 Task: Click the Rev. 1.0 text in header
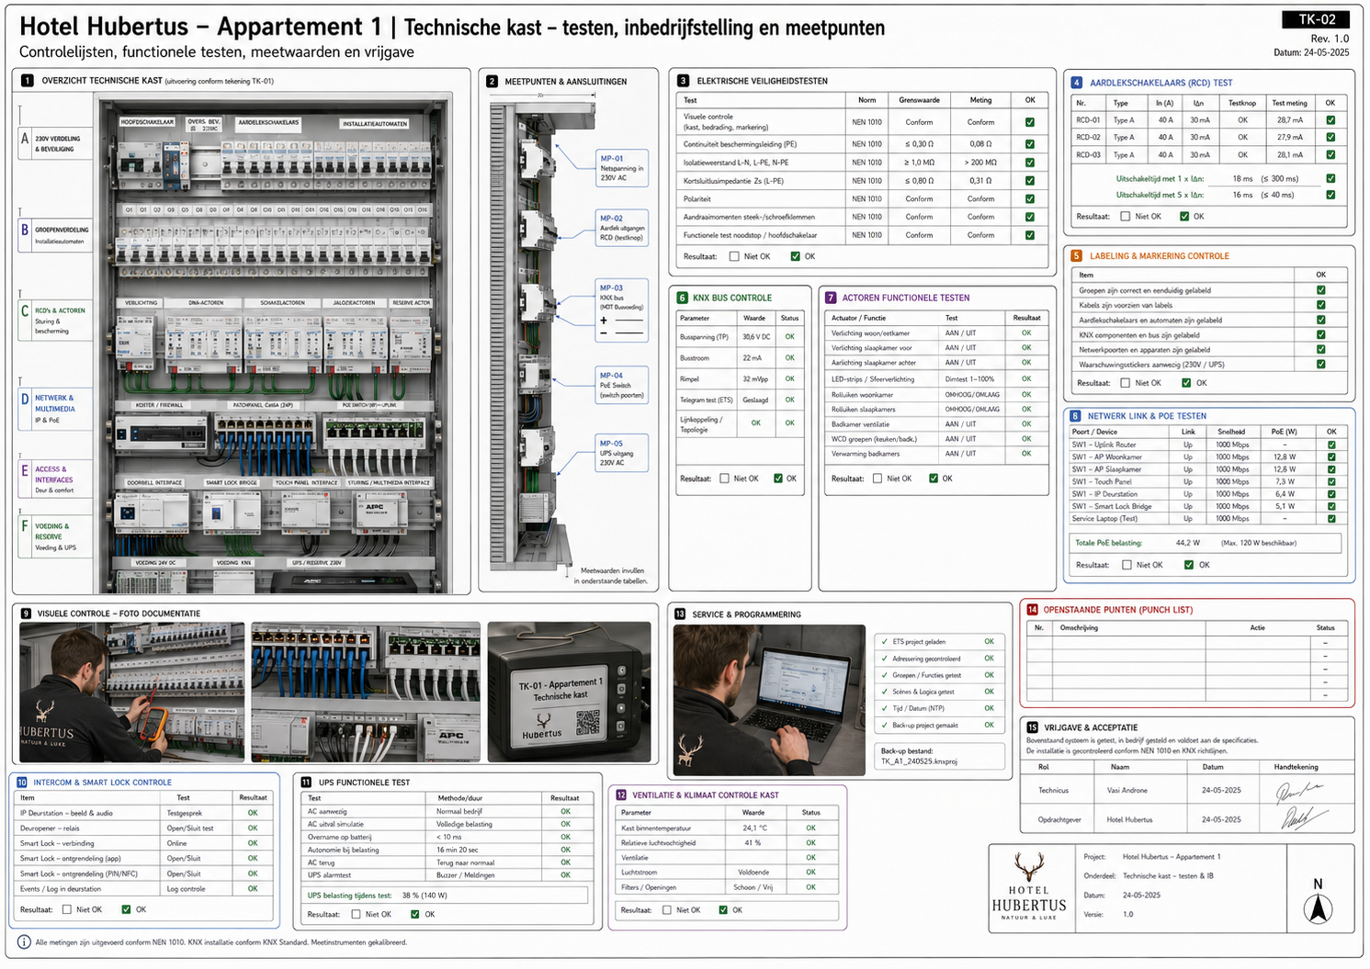(x=1330, y=39)
